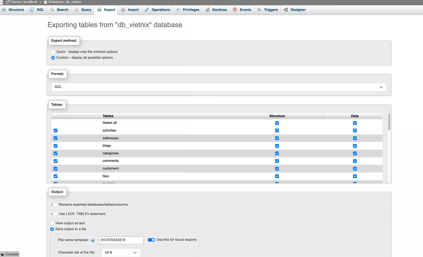
Task: Click the tables list vertical scrollbar
Action: [389, 122]
